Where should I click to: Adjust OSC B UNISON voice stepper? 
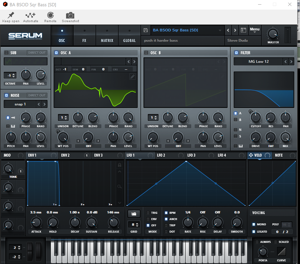point(153,117)
